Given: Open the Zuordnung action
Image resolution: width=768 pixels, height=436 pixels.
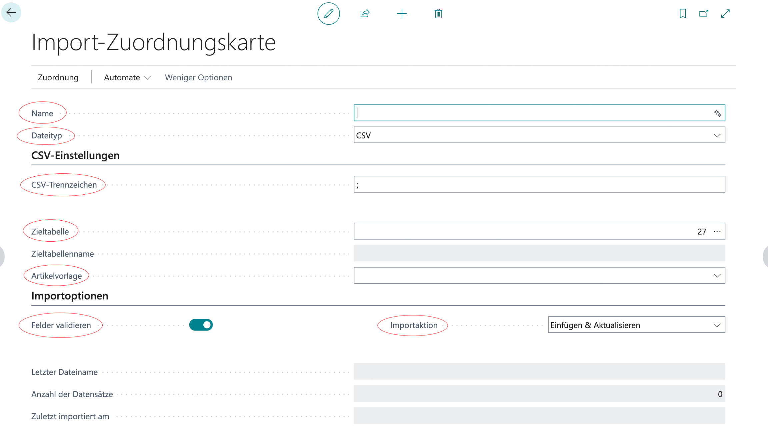Looking at the screenshot, I should [x=58, y=78].
